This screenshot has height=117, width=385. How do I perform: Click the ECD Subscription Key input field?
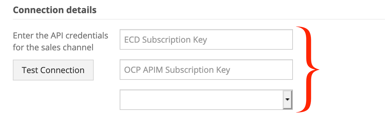coord(206,40)
